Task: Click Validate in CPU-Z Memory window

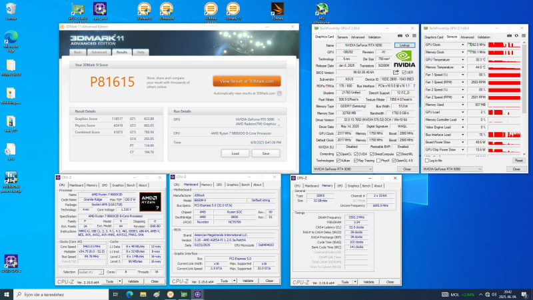Action: (368, 282)
